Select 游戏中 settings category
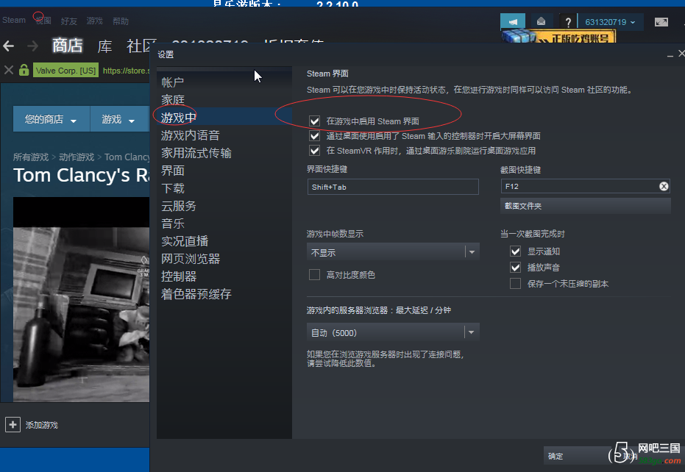 [x=224, y=117]
